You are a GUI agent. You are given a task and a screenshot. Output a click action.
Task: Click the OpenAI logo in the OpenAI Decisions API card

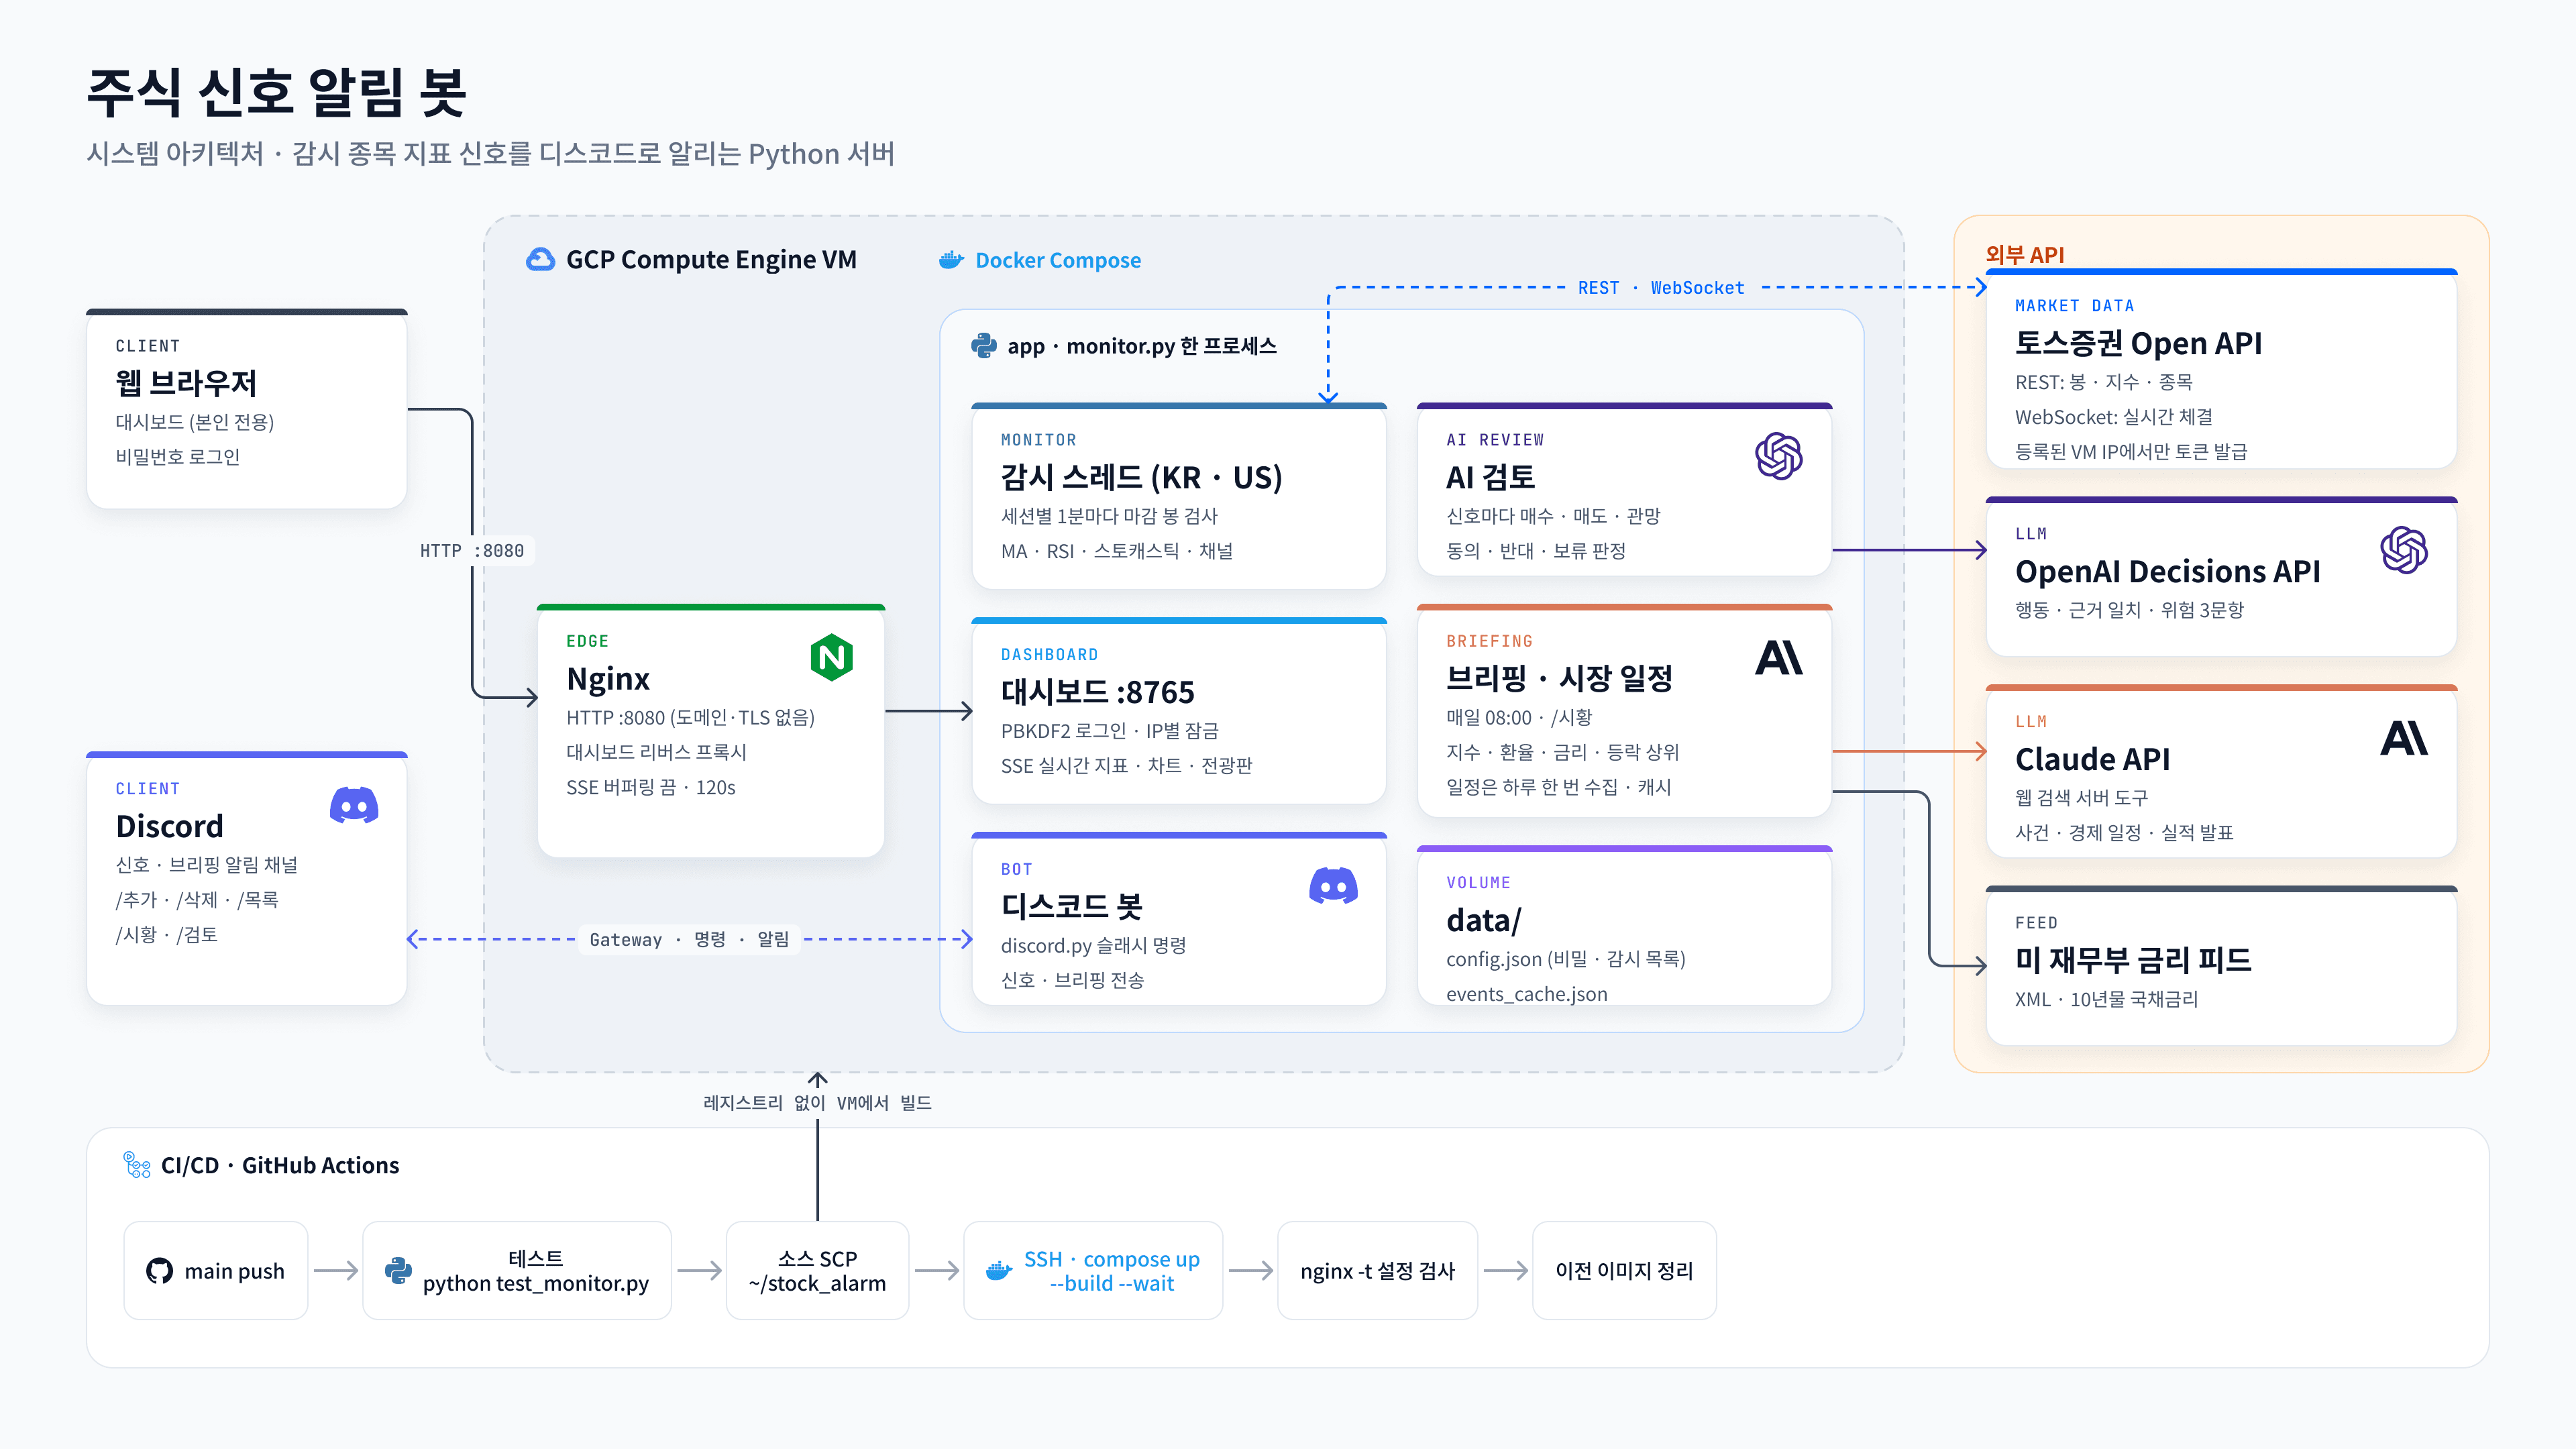[x=2404, y=550]
